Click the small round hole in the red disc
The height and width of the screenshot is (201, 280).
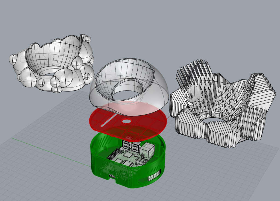tap(127, 121)
